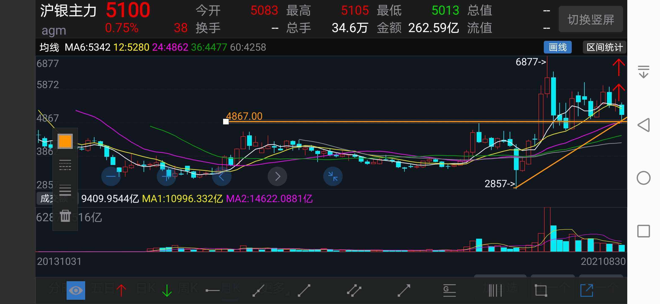The height and width of the screenshot is (304, 660).
Task: Open 区间统计 range statistics
Action: point(604,47)
